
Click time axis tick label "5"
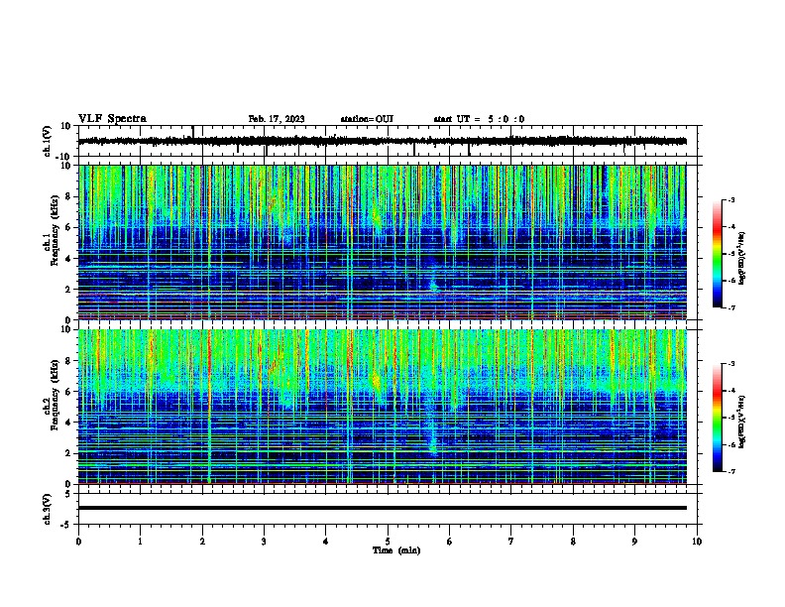[x=388, y=542]
